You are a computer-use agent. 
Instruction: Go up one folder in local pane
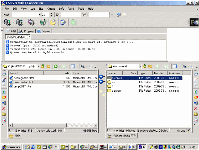[x=43, y=66]
